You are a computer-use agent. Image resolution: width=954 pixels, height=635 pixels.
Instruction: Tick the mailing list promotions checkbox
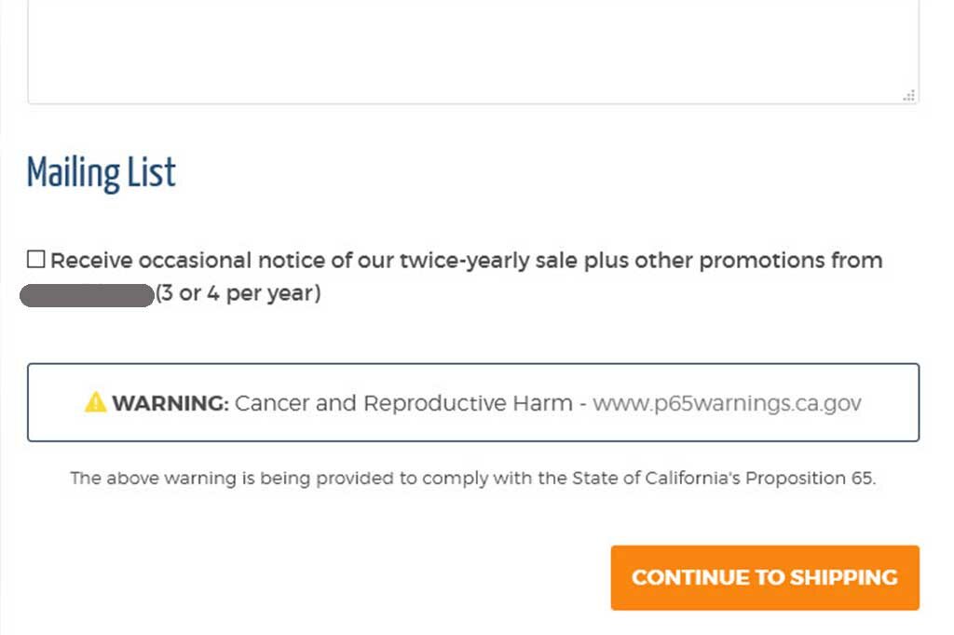pos(36,259)
